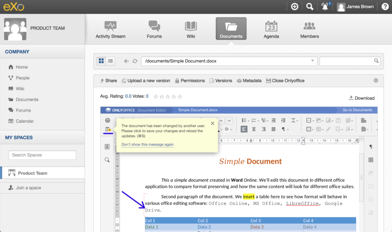
Task: Go back in document explorer
Action: point(126,61)
